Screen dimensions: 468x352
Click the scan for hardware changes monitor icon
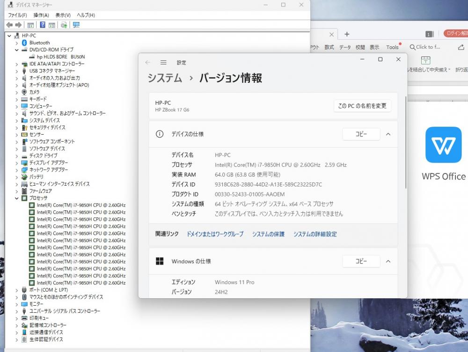(76, 25)
